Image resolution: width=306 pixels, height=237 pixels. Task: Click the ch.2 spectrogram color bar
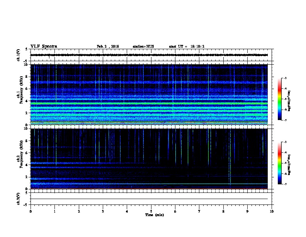279,163
